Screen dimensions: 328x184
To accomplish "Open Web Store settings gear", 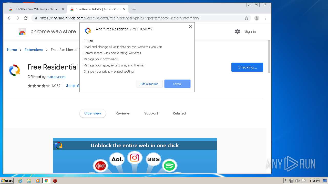I will [x=238, y=31].
